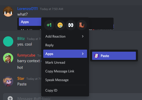142x100 pixels.
Task: Click the Paste app's B icon
Action: pos(96,56)
